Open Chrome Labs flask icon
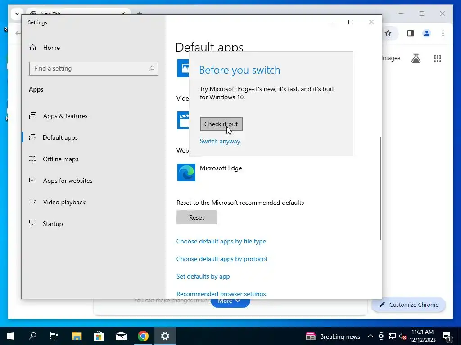The width and height of the screenshot is (461, 345). click(x=416, y=58)
